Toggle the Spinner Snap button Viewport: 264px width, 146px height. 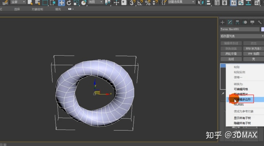click(155, 3)
